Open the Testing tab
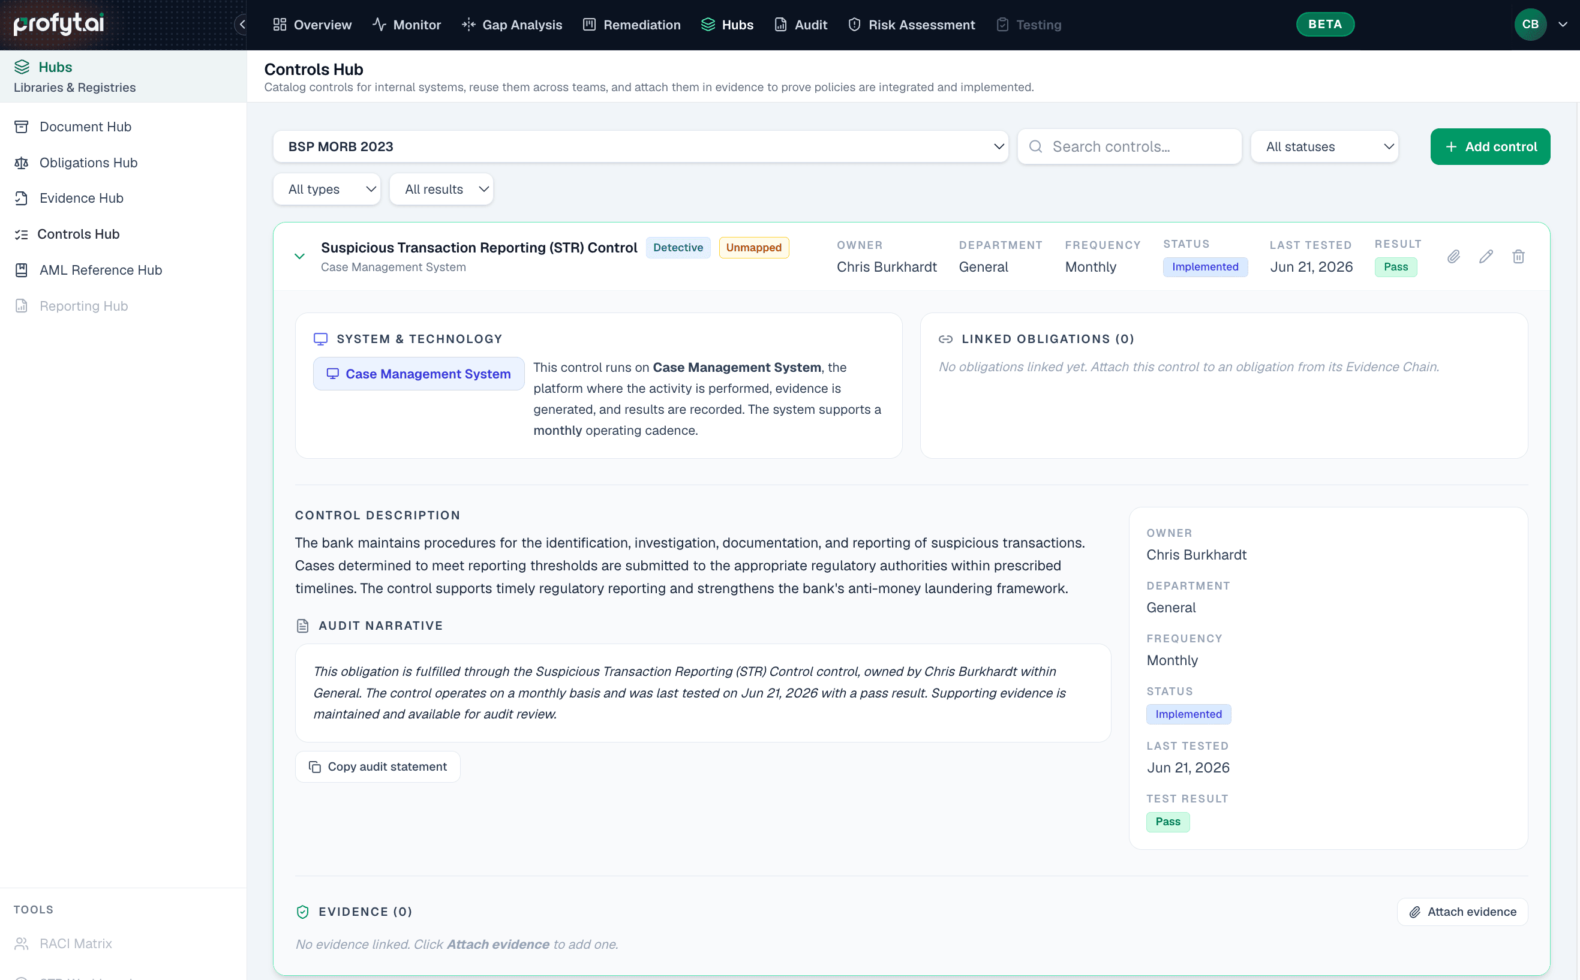The width and height of the screenshot is (1580, 980). pos(1029,25)
